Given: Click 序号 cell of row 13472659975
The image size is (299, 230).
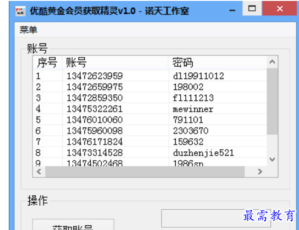Looking at the screenshot, I should [x=38, y=87].
